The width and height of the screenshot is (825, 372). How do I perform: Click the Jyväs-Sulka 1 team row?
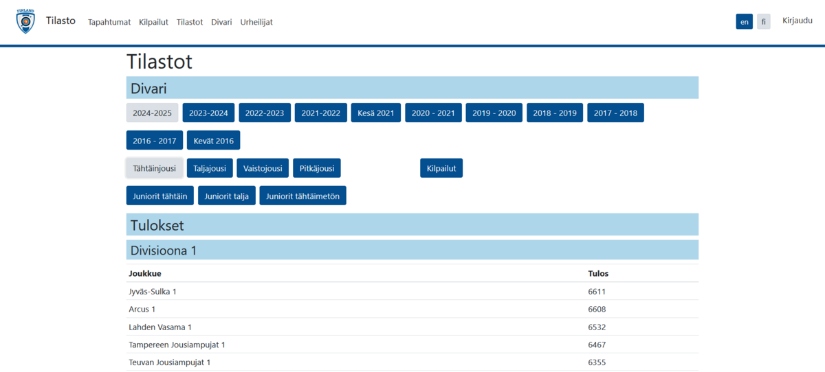click(412, 291)
